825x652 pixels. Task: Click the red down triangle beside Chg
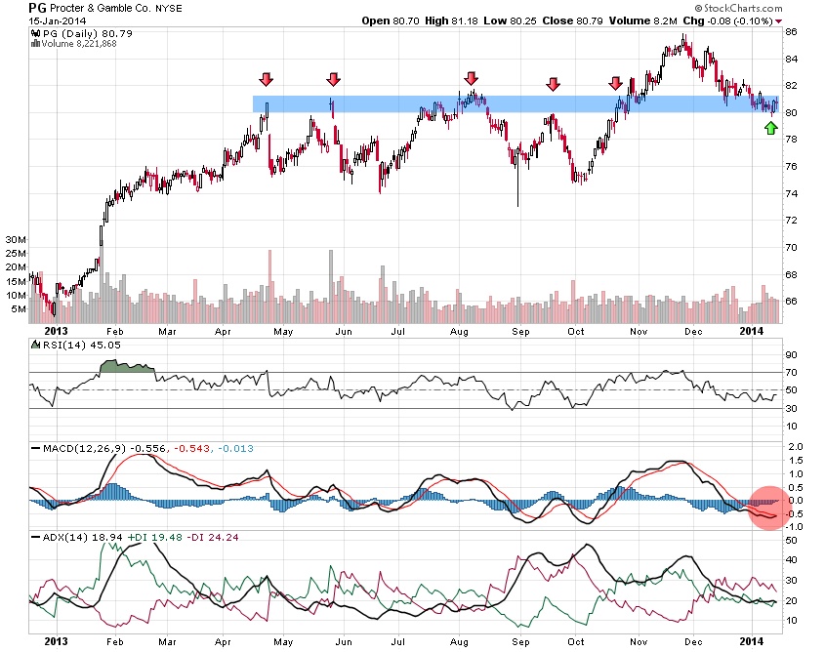pos(779,21)
